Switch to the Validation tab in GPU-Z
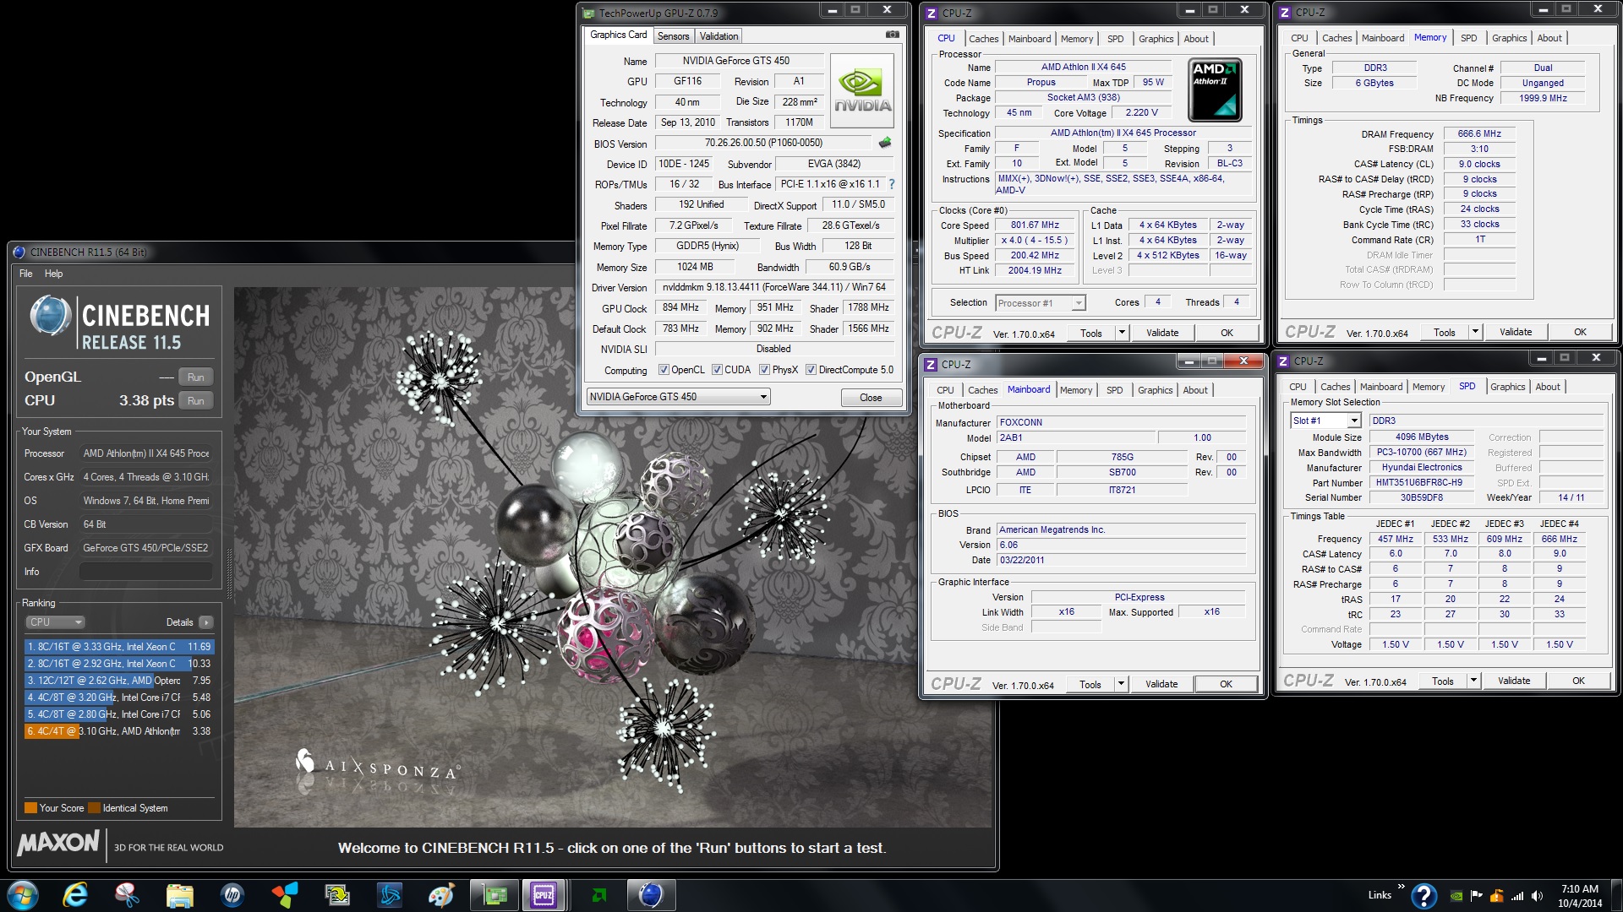 [719, 35]
